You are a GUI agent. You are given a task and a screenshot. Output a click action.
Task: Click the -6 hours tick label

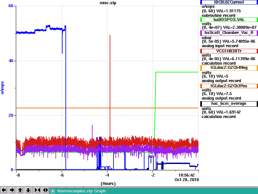tap(62, 175)
